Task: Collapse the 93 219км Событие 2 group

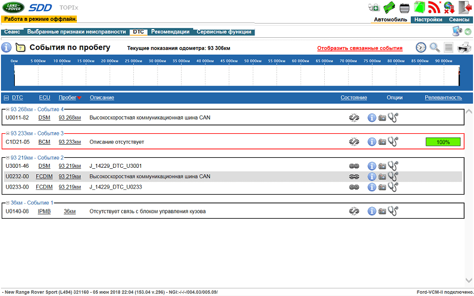Action: pyautogui.click(x=8, y=158)
